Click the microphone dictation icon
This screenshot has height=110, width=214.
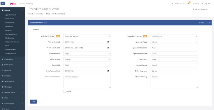click(172, 3)
